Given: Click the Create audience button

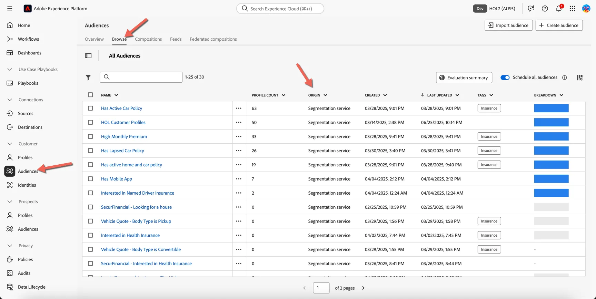Looking at the screenshot, I should click(x=559, y=25).
